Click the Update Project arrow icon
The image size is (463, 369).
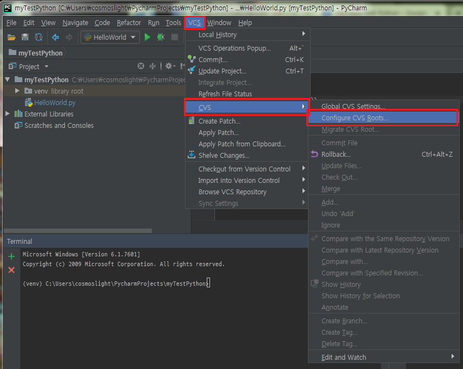192,70
